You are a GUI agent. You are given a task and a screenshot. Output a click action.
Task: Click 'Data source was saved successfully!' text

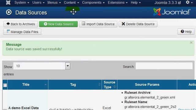tap(34, 49)
